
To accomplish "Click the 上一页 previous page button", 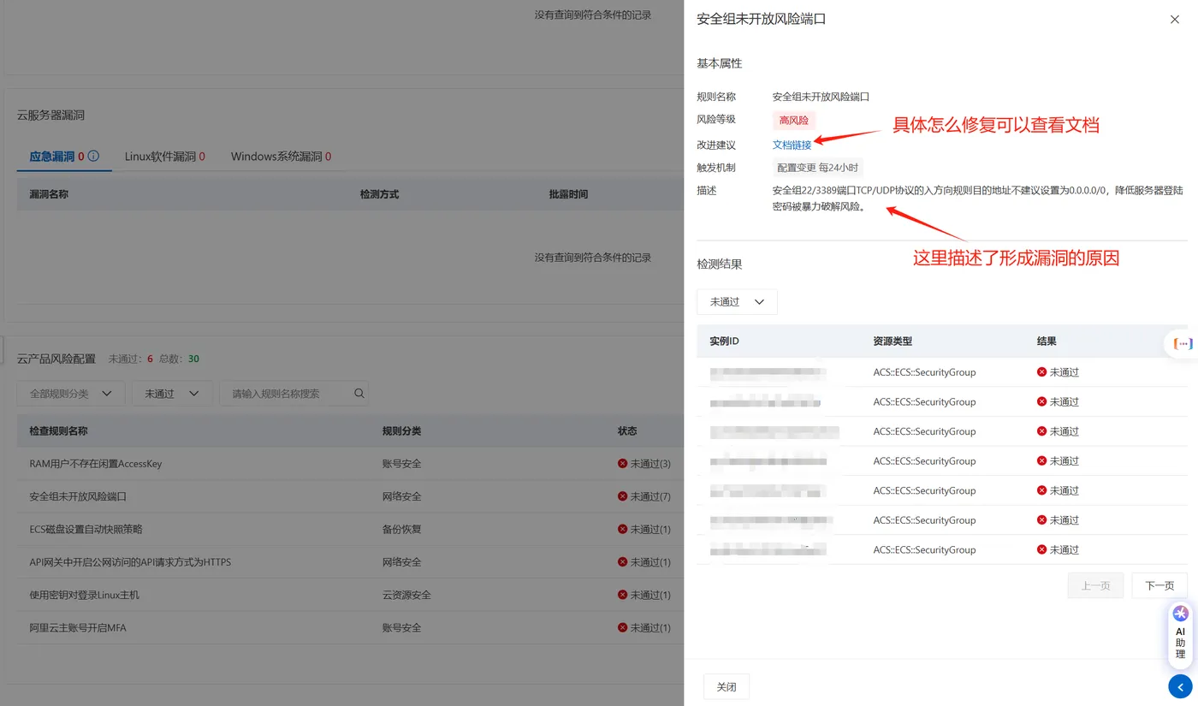I will (1095, 585).
